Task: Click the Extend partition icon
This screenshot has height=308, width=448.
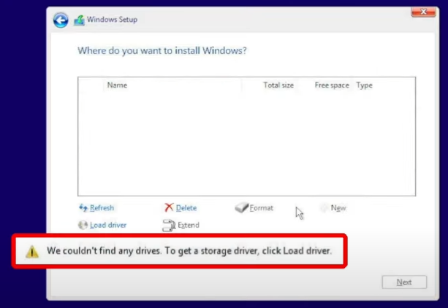Action: click(x=169, y=226)
